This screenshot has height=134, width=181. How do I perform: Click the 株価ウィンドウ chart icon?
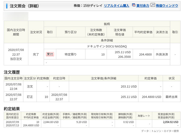click(153, 5)
